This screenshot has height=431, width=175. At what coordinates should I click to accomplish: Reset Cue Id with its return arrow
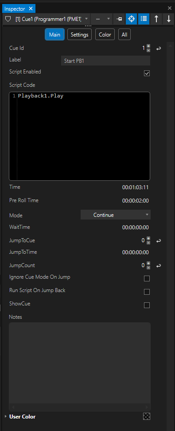[159, 49]
